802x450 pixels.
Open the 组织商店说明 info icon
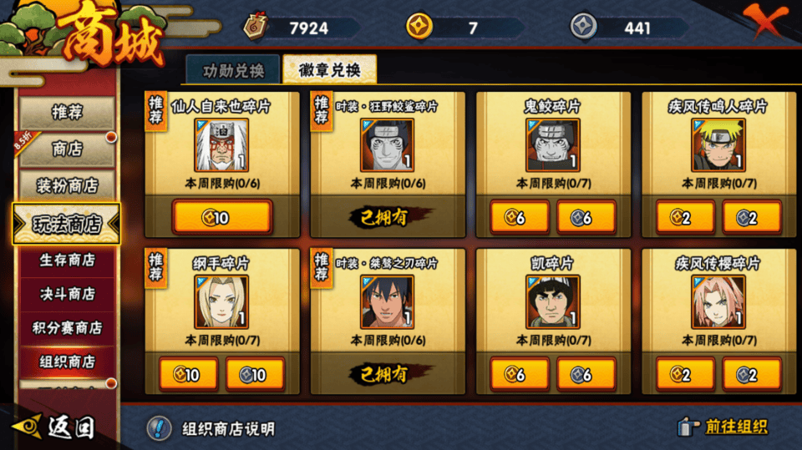[x=159, y=428]
